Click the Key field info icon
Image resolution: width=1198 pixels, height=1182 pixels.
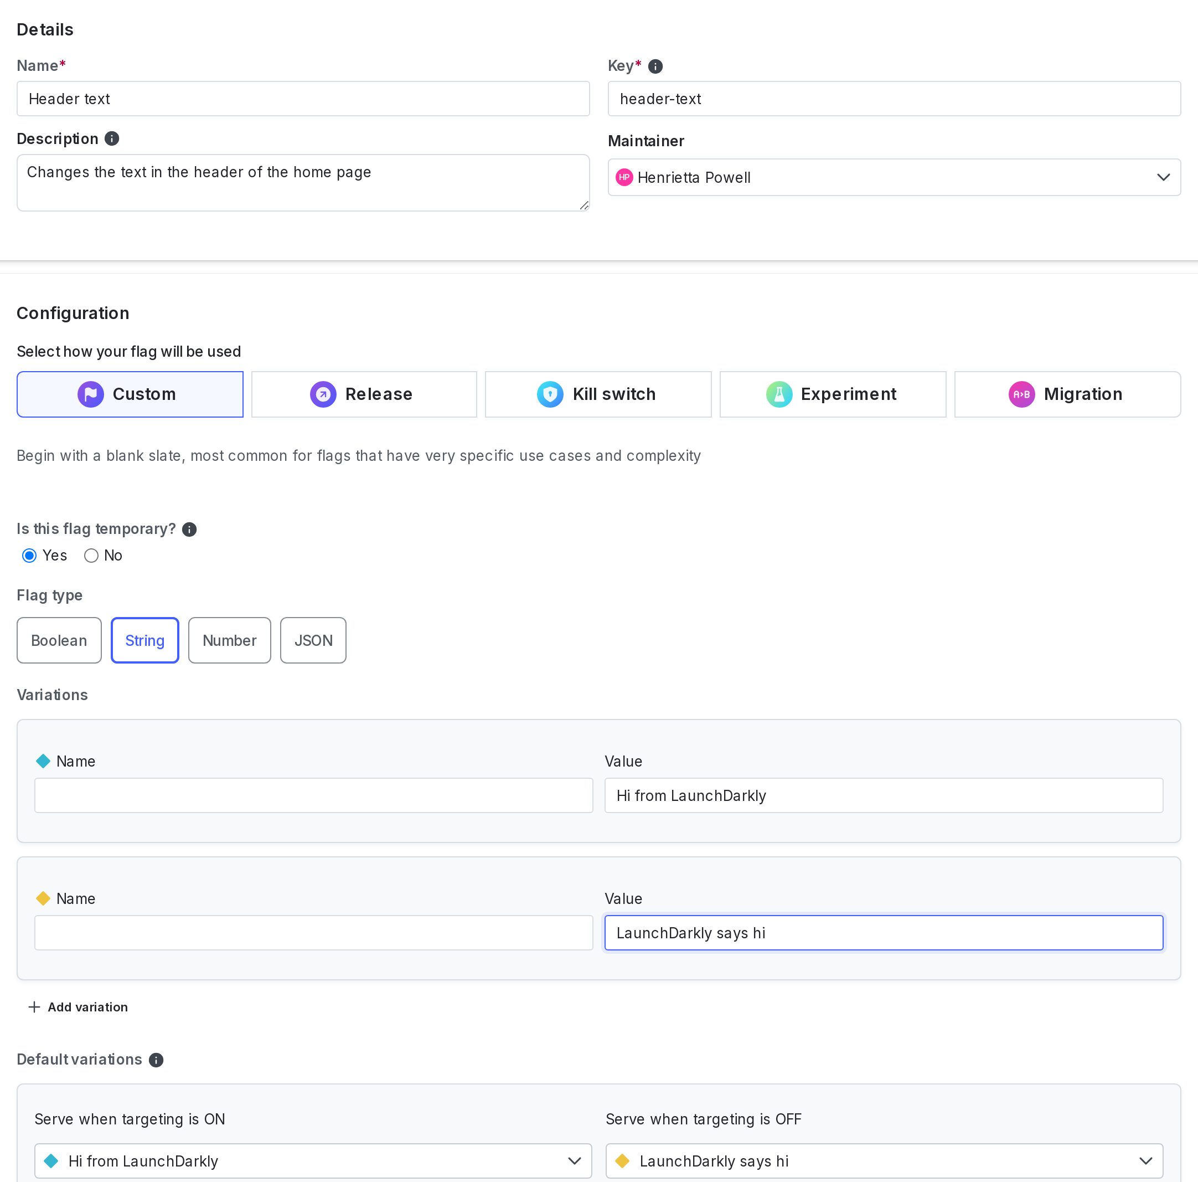coord(655,66)
